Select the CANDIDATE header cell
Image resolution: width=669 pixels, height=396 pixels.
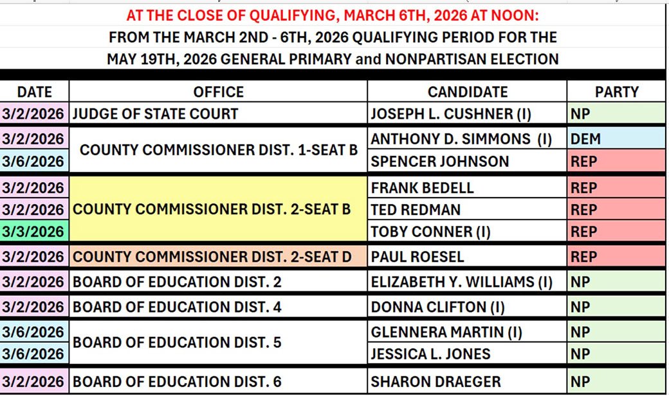467,92
